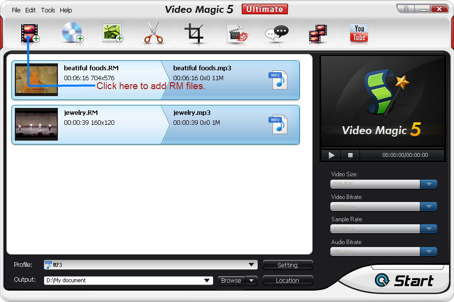Open the Crop tool
454x302 pixels.
[194, 33]
